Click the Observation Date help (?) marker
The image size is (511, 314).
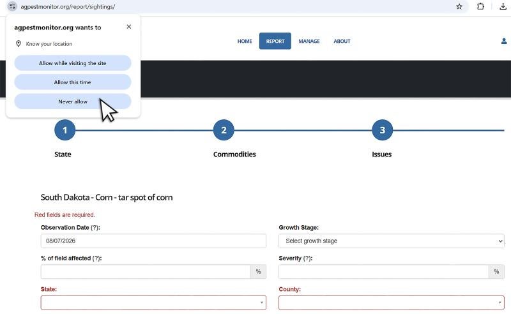click(x=95, y=227)
